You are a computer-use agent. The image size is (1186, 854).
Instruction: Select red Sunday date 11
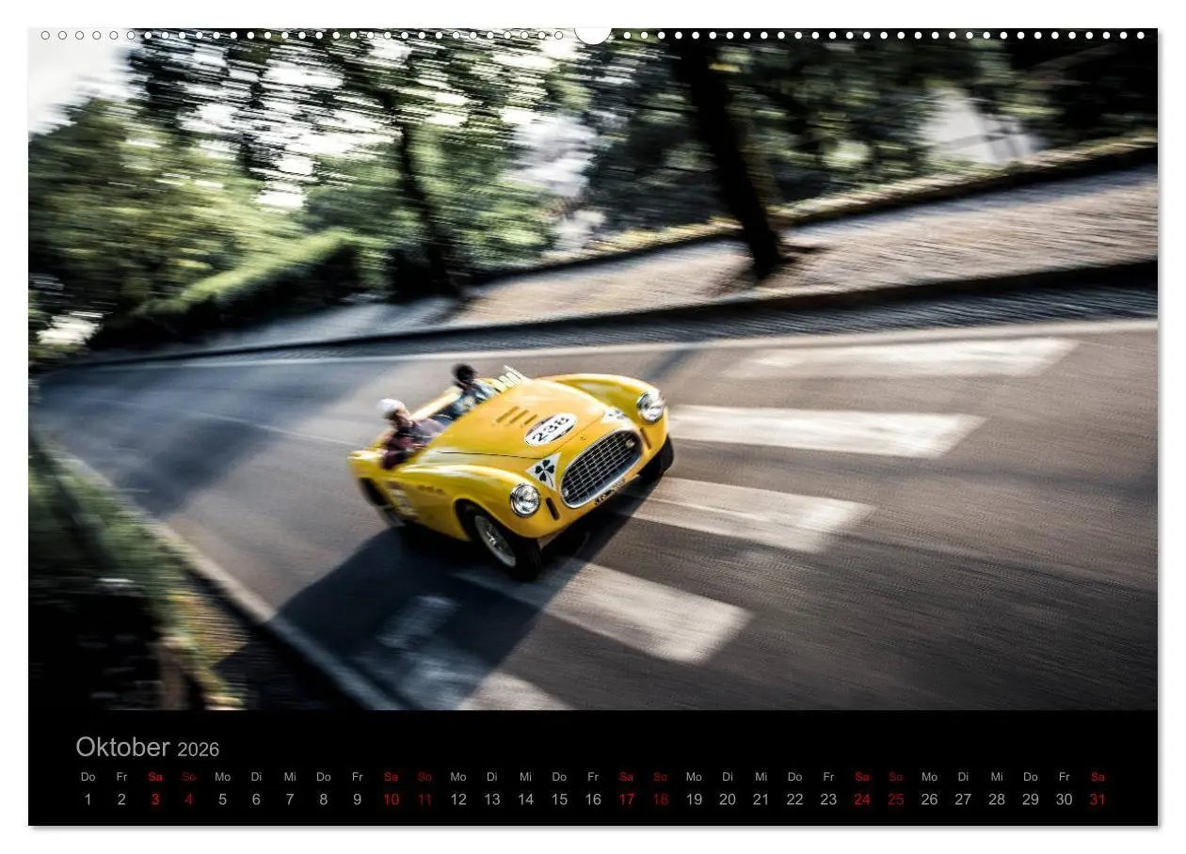click(x=425, y=799)
